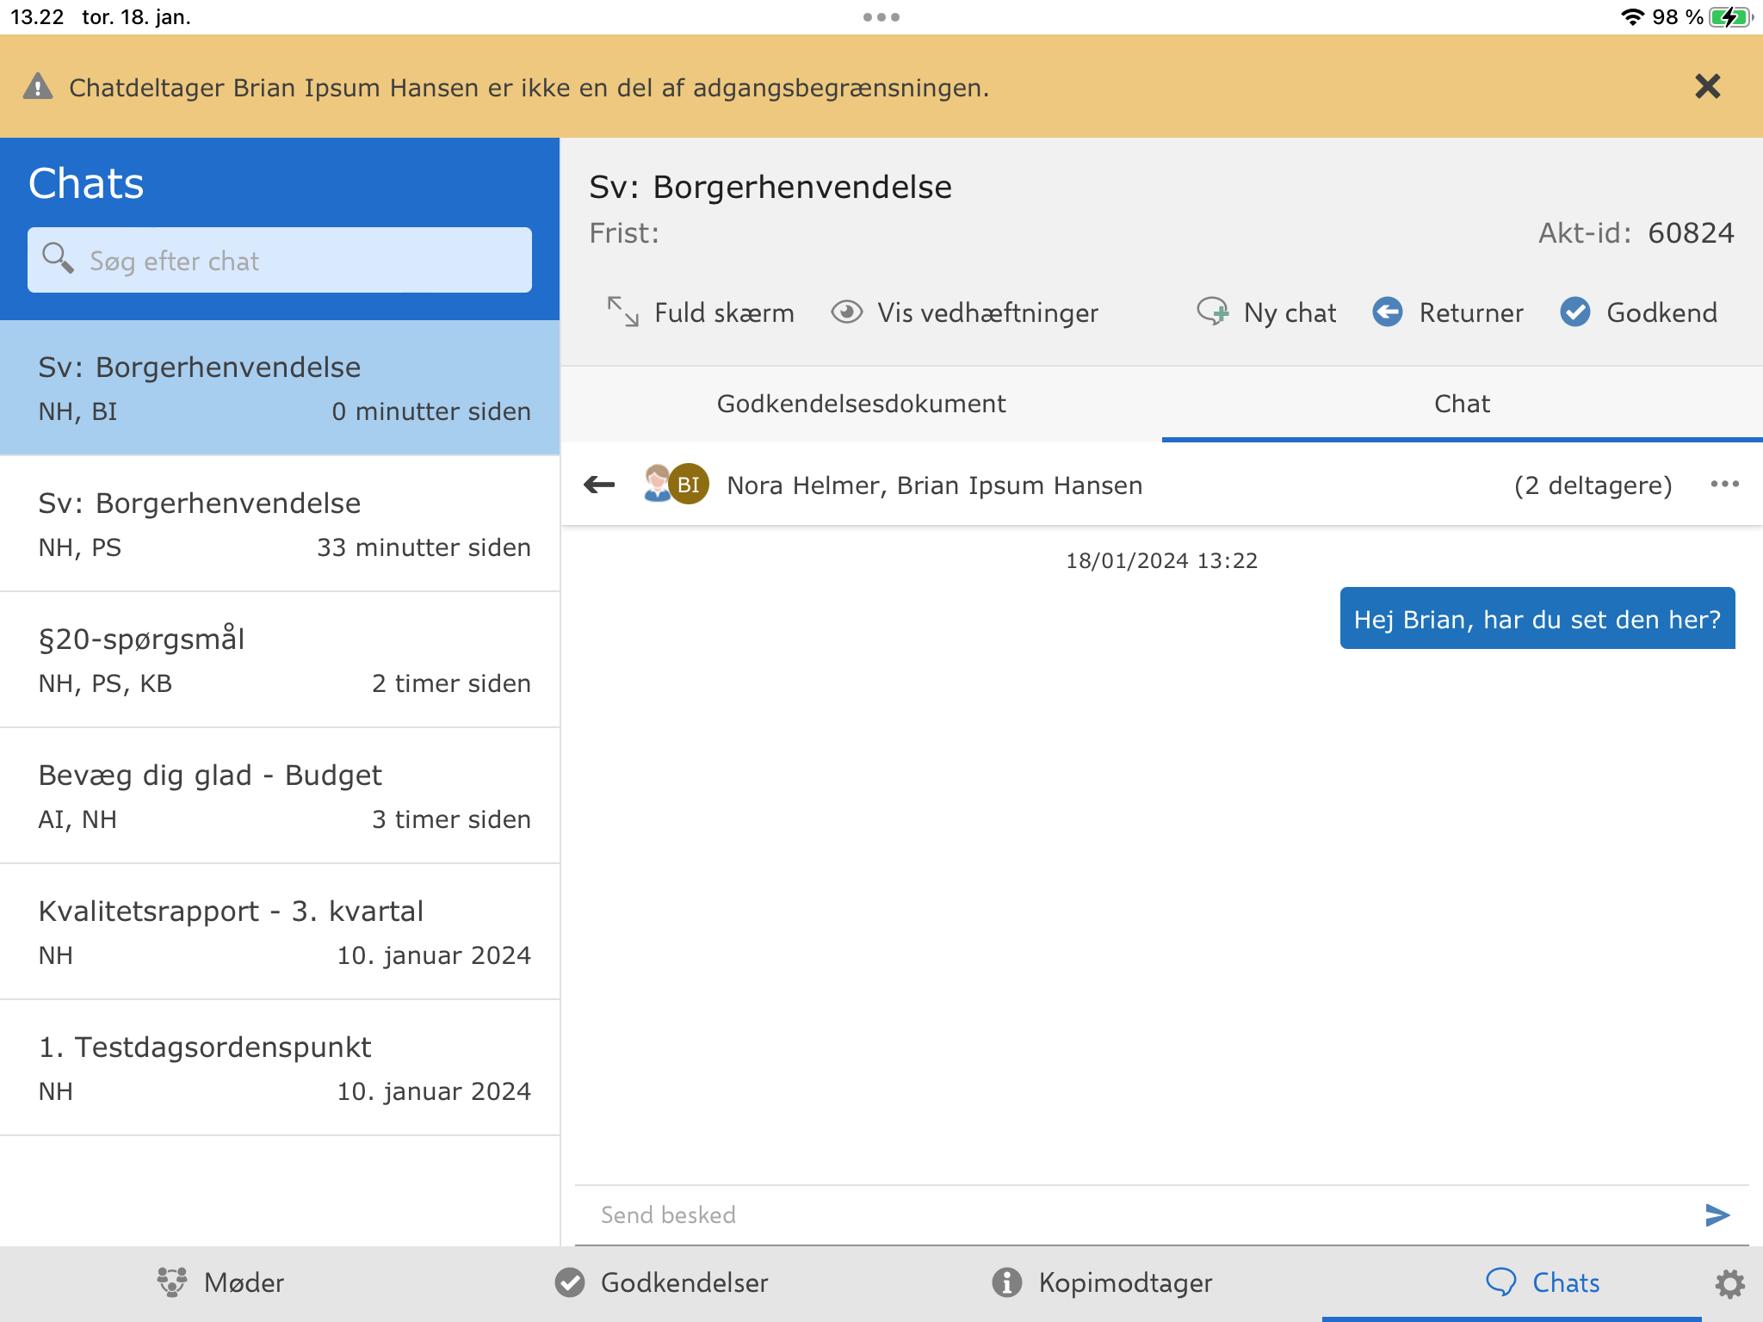This screenshot has height=1322, width=1763.
Task: Go to Godkendelser in bottom navigation
Action: tap(661, 1283)
